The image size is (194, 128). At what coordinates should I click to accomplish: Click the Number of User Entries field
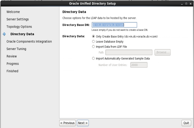139,65
